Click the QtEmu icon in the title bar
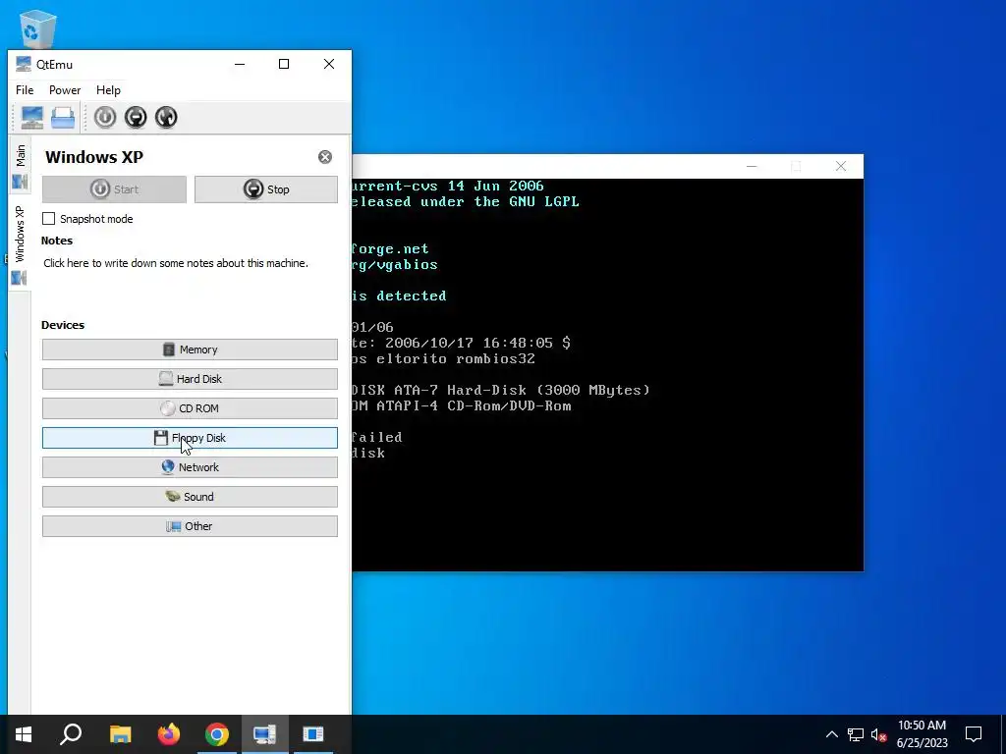The height and width of the screenshot is (754, 1006). [x=24, y=64]
